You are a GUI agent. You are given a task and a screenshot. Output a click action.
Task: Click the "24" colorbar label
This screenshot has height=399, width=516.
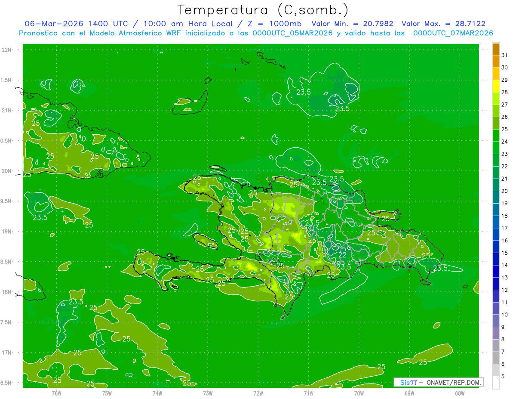point(505,142)
